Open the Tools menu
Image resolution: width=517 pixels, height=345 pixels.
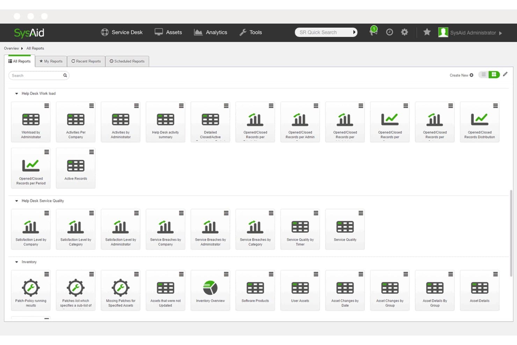251,32
